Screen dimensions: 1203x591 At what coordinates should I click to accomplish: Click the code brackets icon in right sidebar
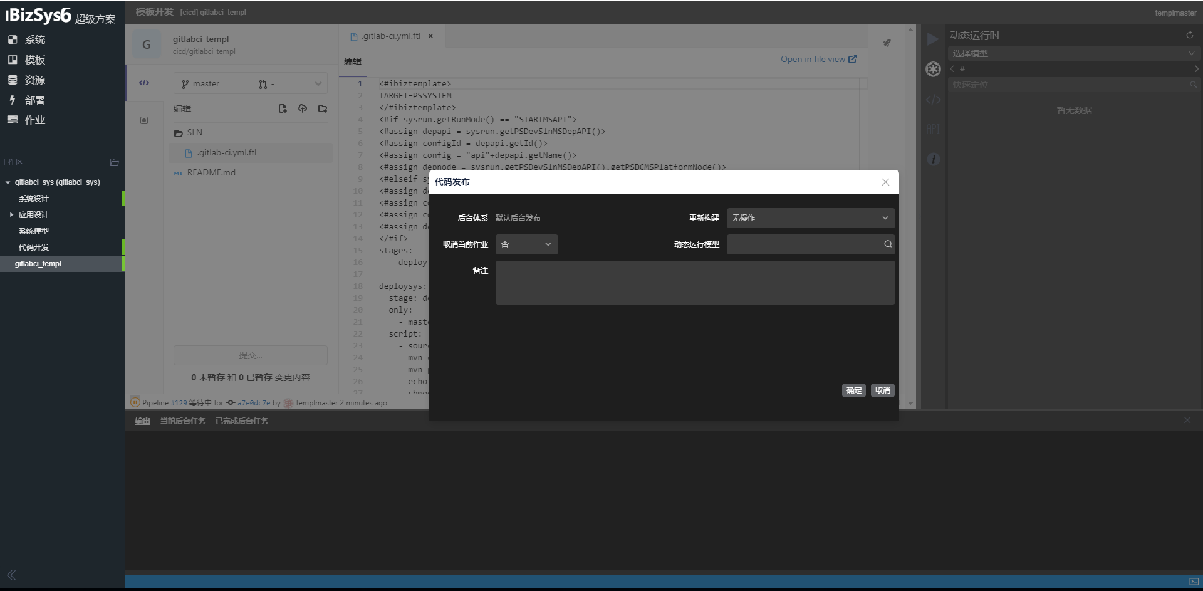tap(933, 100)
